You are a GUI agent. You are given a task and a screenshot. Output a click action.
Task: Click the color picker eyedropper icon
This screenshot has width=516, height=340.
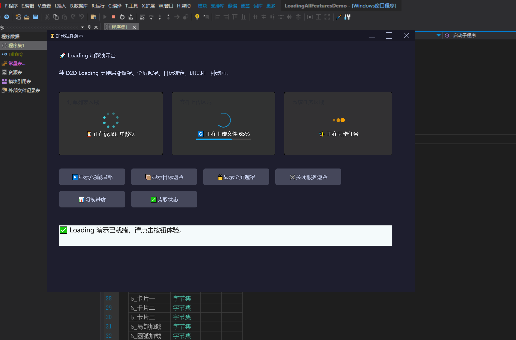[x=339, y=17]
